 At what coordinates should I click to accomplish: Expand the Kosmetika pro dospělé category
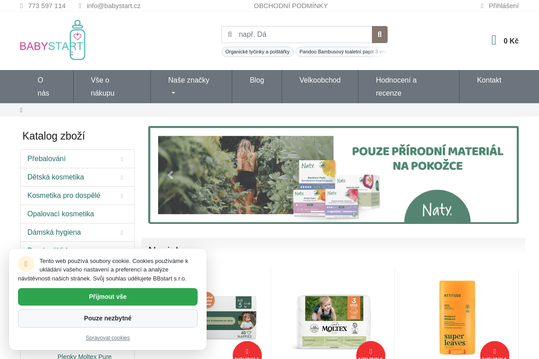click(122, 196)
